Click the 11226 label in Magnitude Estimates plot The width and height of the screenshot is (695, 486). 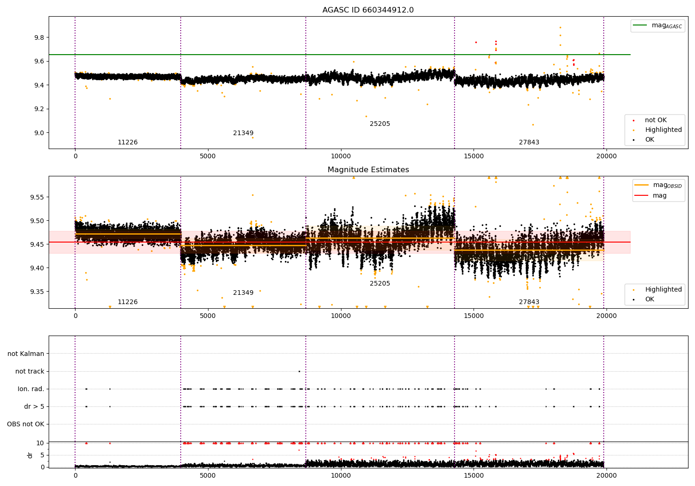point(127,302)
